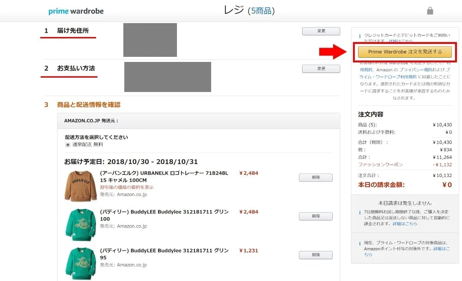Open the green BuddyLEE size 95 thumbnail
The width and height of the screenshot is (462, 281).
point(80,263)
